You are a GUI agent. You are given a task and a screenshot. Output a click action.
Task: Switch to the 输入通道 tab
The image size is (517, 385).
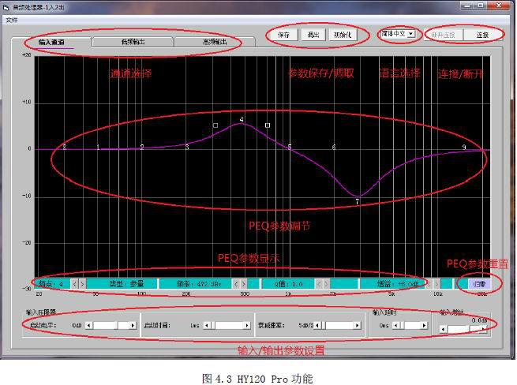51,42
